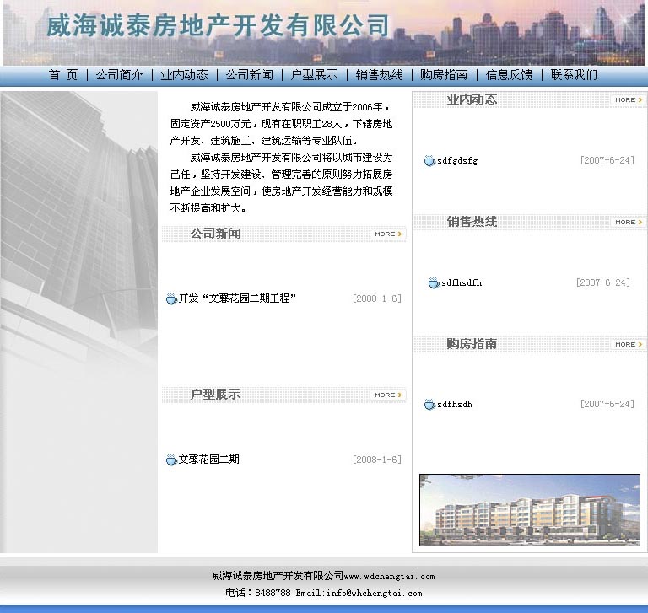Open the sdfgdsfg article link
Screen dimensions: 648x613
pyautogui.click(x=457, y=160)
